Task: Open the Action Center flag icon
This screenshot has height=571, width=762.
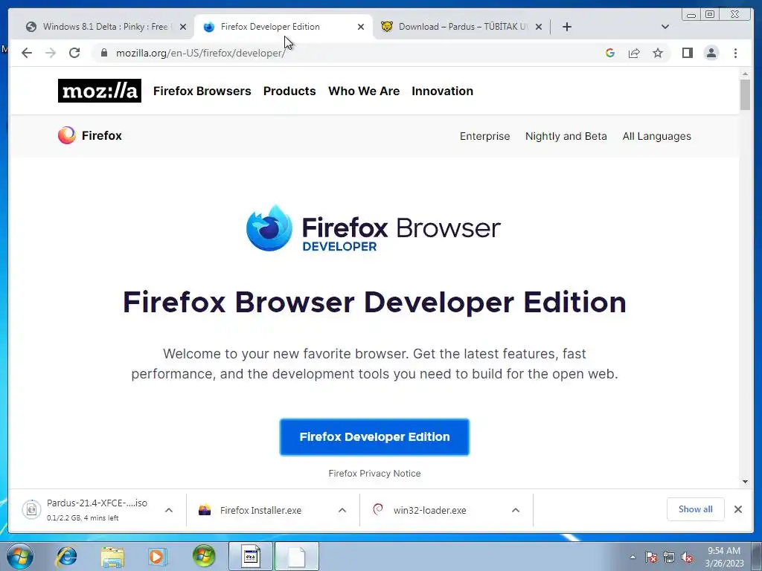Action: [x=651, y=557]
